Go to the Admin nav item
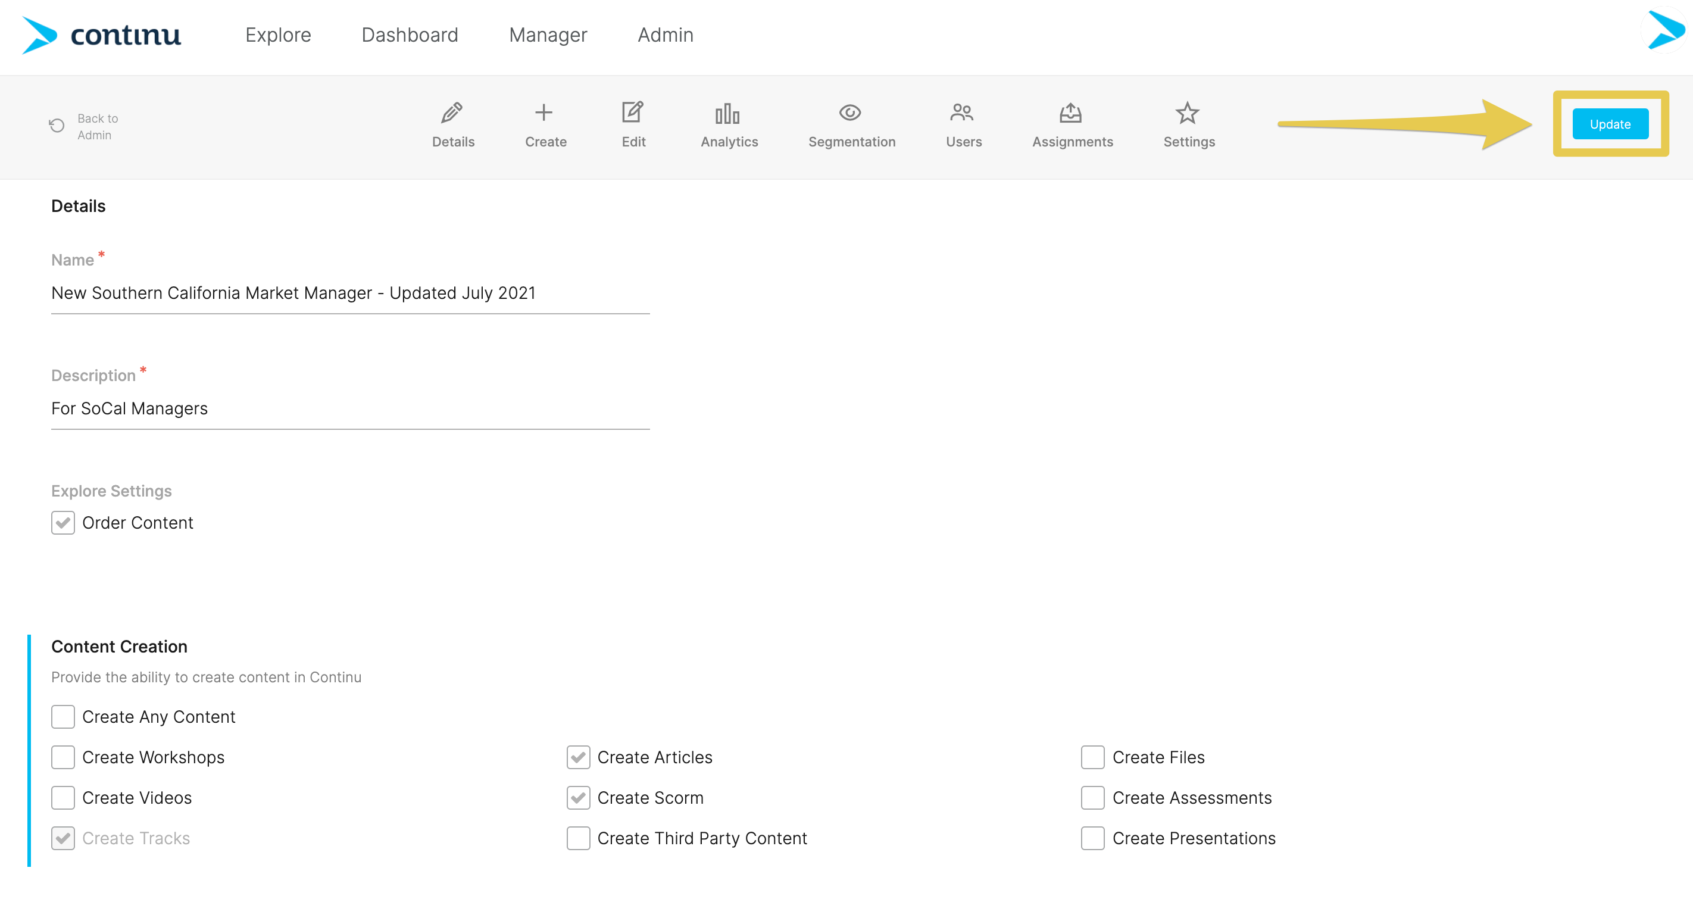1693x899 pixels. (665, 35)
